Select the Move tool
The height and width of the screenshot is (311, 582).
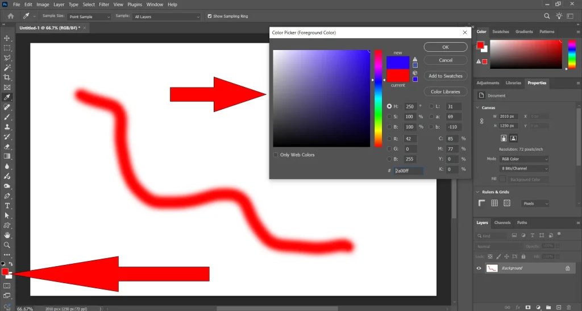click(x=7, y=38)
